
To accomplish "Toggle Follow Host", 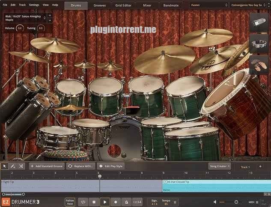I will (x=70, y=202).
